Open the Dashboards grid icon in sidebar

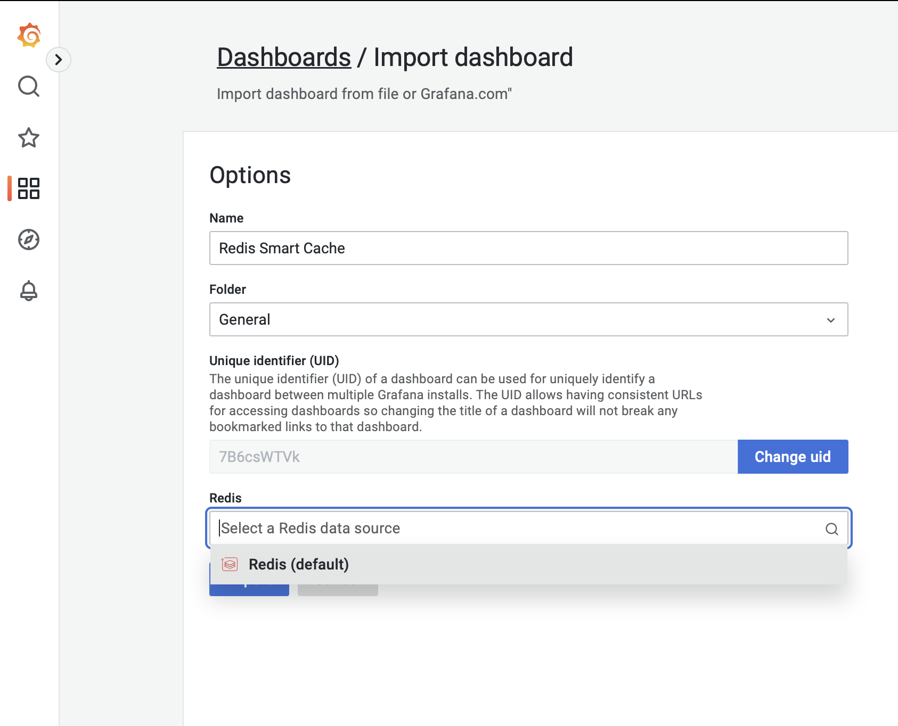29,188
